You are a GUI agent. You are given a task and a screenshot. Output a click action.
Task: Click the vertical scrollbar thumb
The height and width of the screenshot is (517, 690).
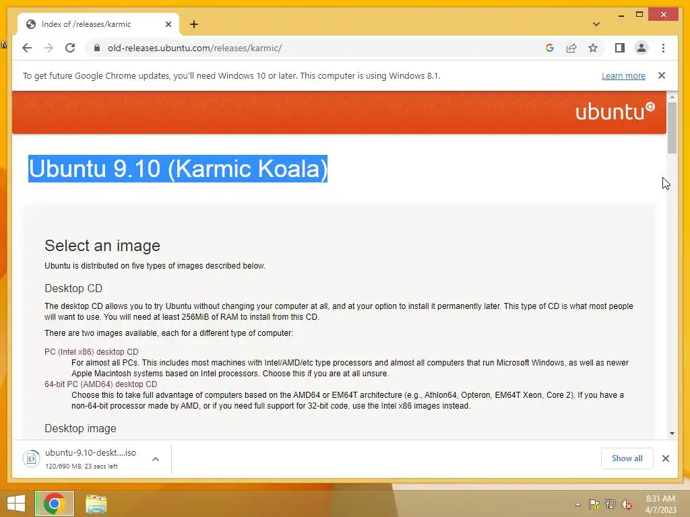click(672, 128)
